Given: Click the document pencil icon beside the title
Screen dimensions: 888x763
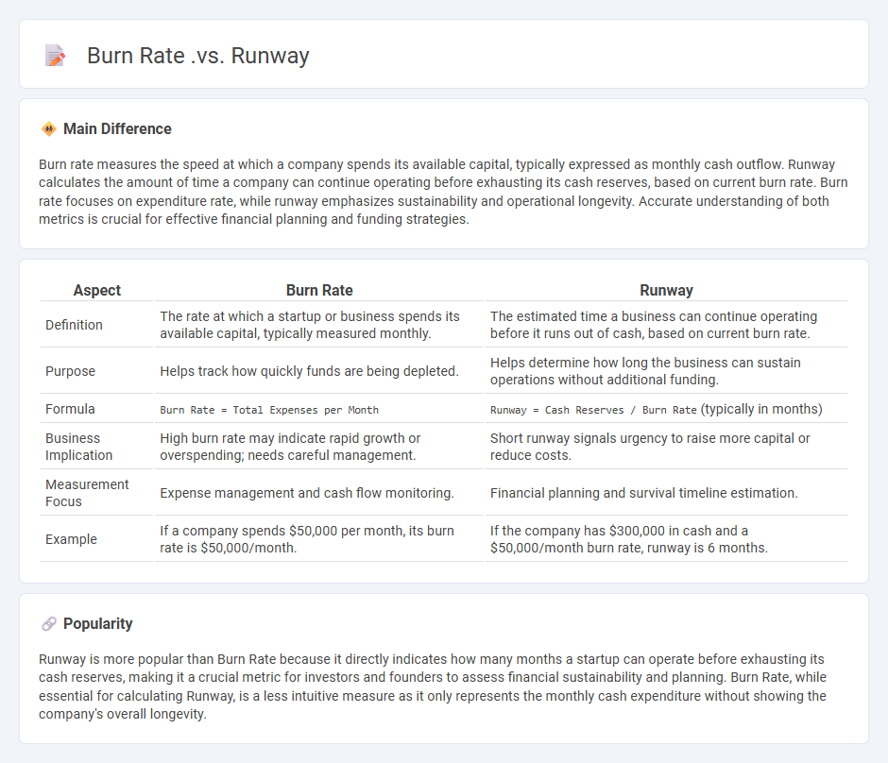Looking at the screenshot, I should (x=55, y=56).
